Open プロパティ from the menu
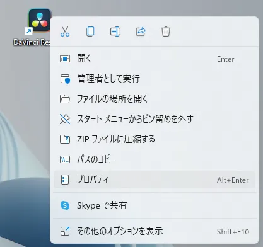The height and width of the screenshot is (247, 263). point(155,180)
